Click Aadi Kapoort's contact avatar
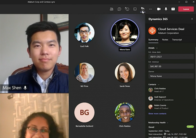 (x=151, y=98)
